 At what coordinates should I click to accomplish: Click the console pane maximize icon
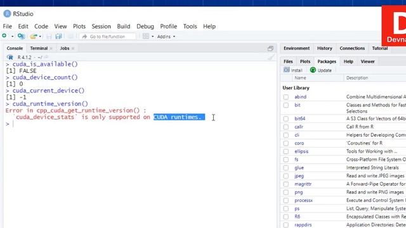pos(270,48)
